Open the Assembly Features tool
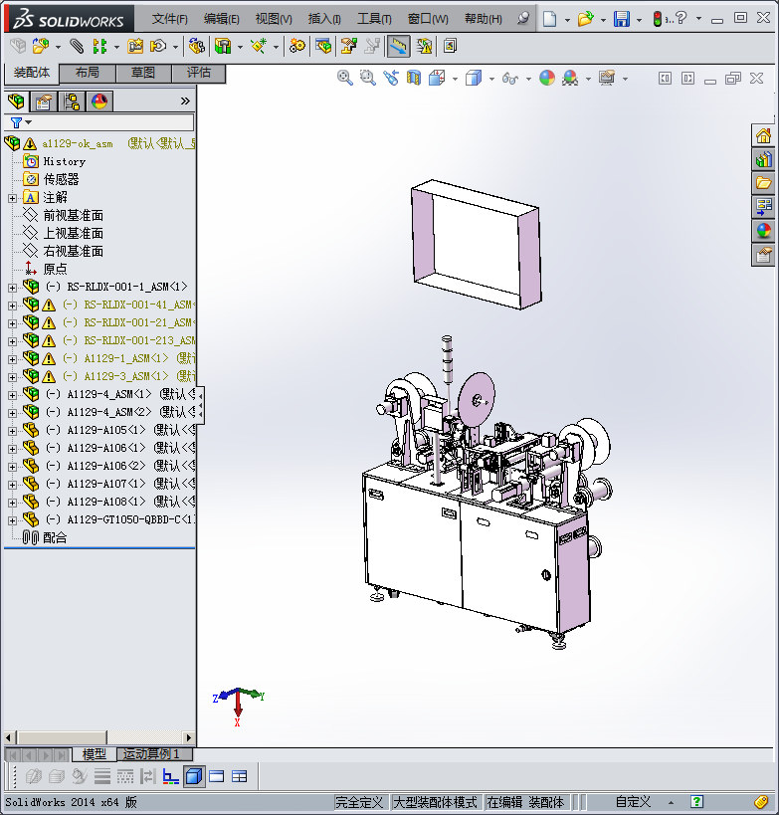 point(223,46)
